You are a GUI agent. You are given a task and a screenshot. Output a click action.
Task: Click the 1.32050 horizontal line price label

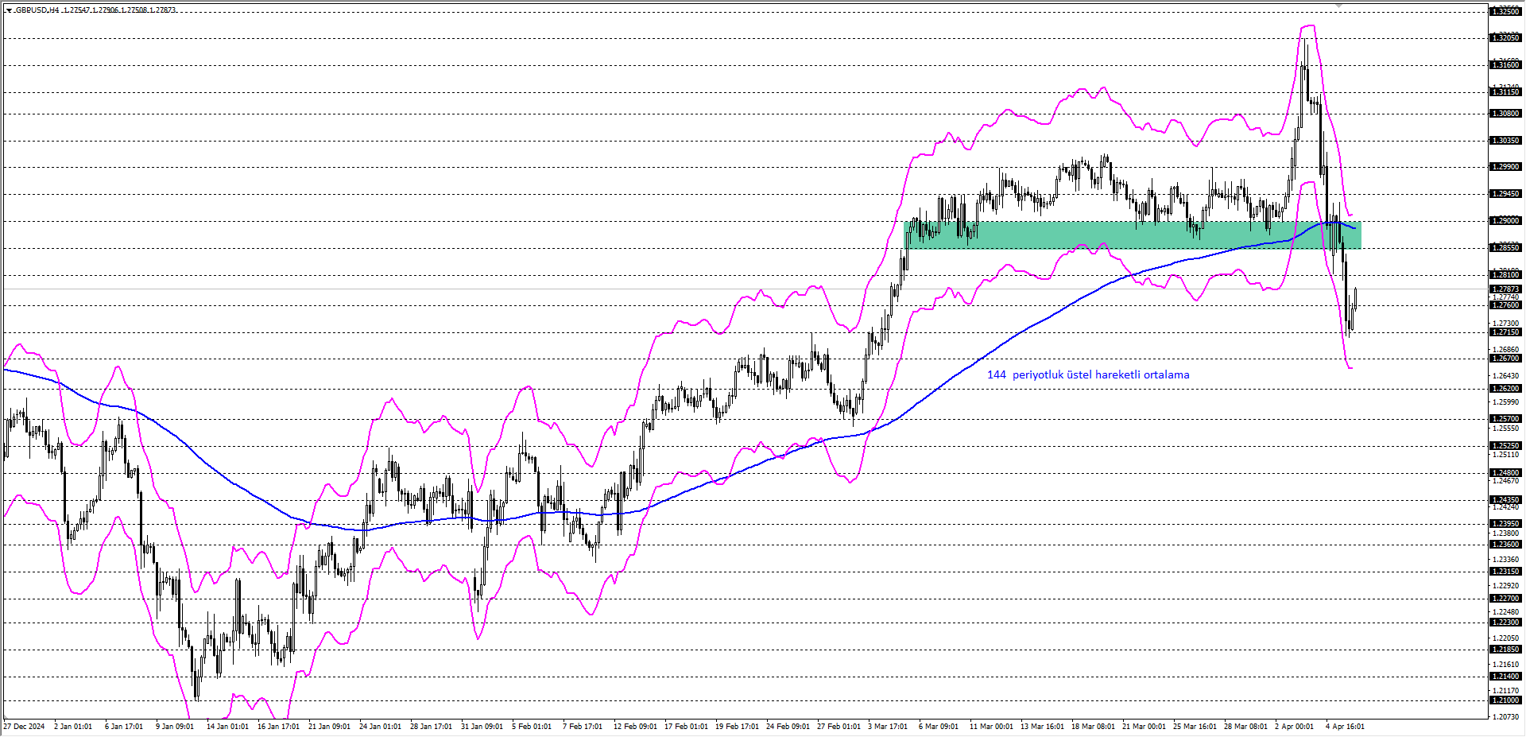pos(1505,38)
